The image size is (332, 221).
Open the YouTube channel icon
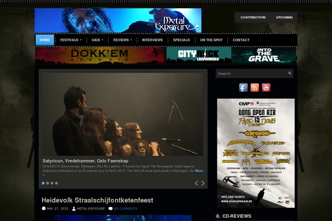(x=266, y=87)
